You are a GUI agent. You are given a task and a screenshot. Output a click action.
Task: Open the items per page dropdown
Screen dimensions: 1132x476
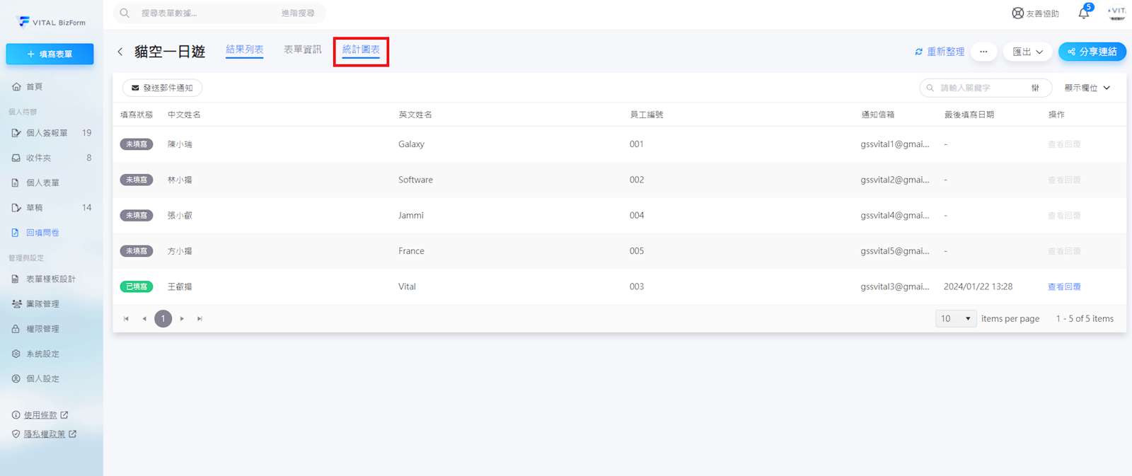click(x=956, y=319)
